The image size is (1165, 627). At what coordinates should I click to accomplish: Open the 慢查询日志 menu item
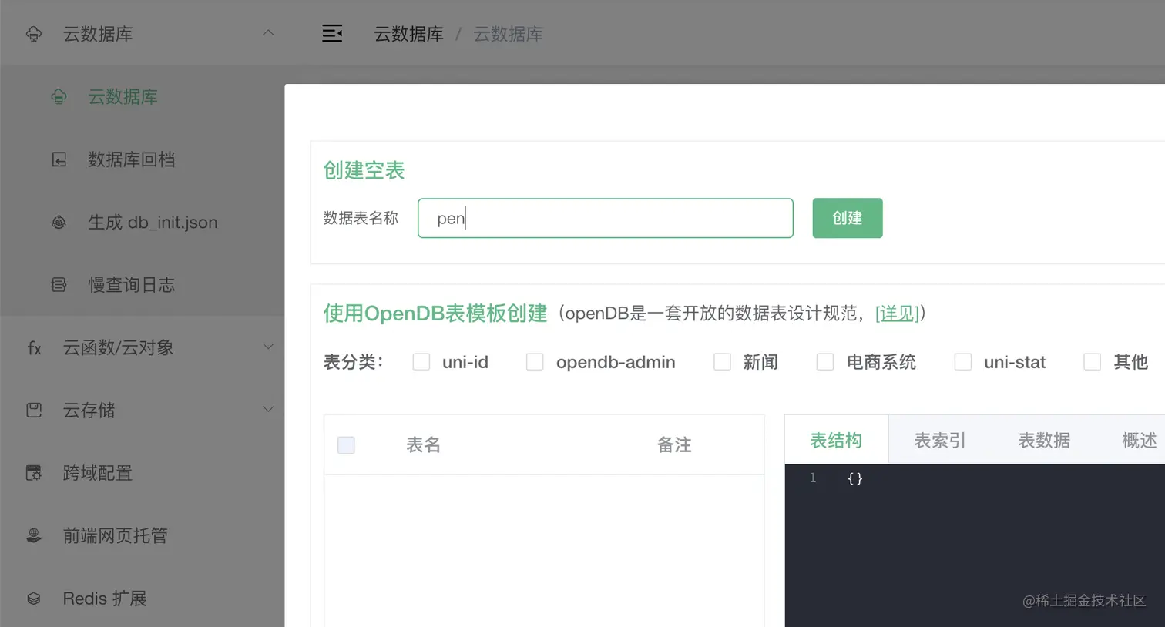click(142, 285)
